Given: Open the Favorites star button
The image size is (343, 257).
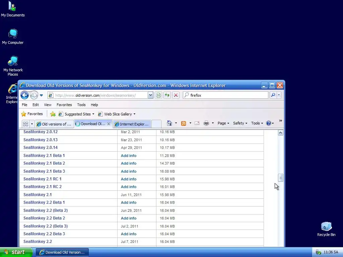Looking at the screenshot, I should click(x=32, y=114).
